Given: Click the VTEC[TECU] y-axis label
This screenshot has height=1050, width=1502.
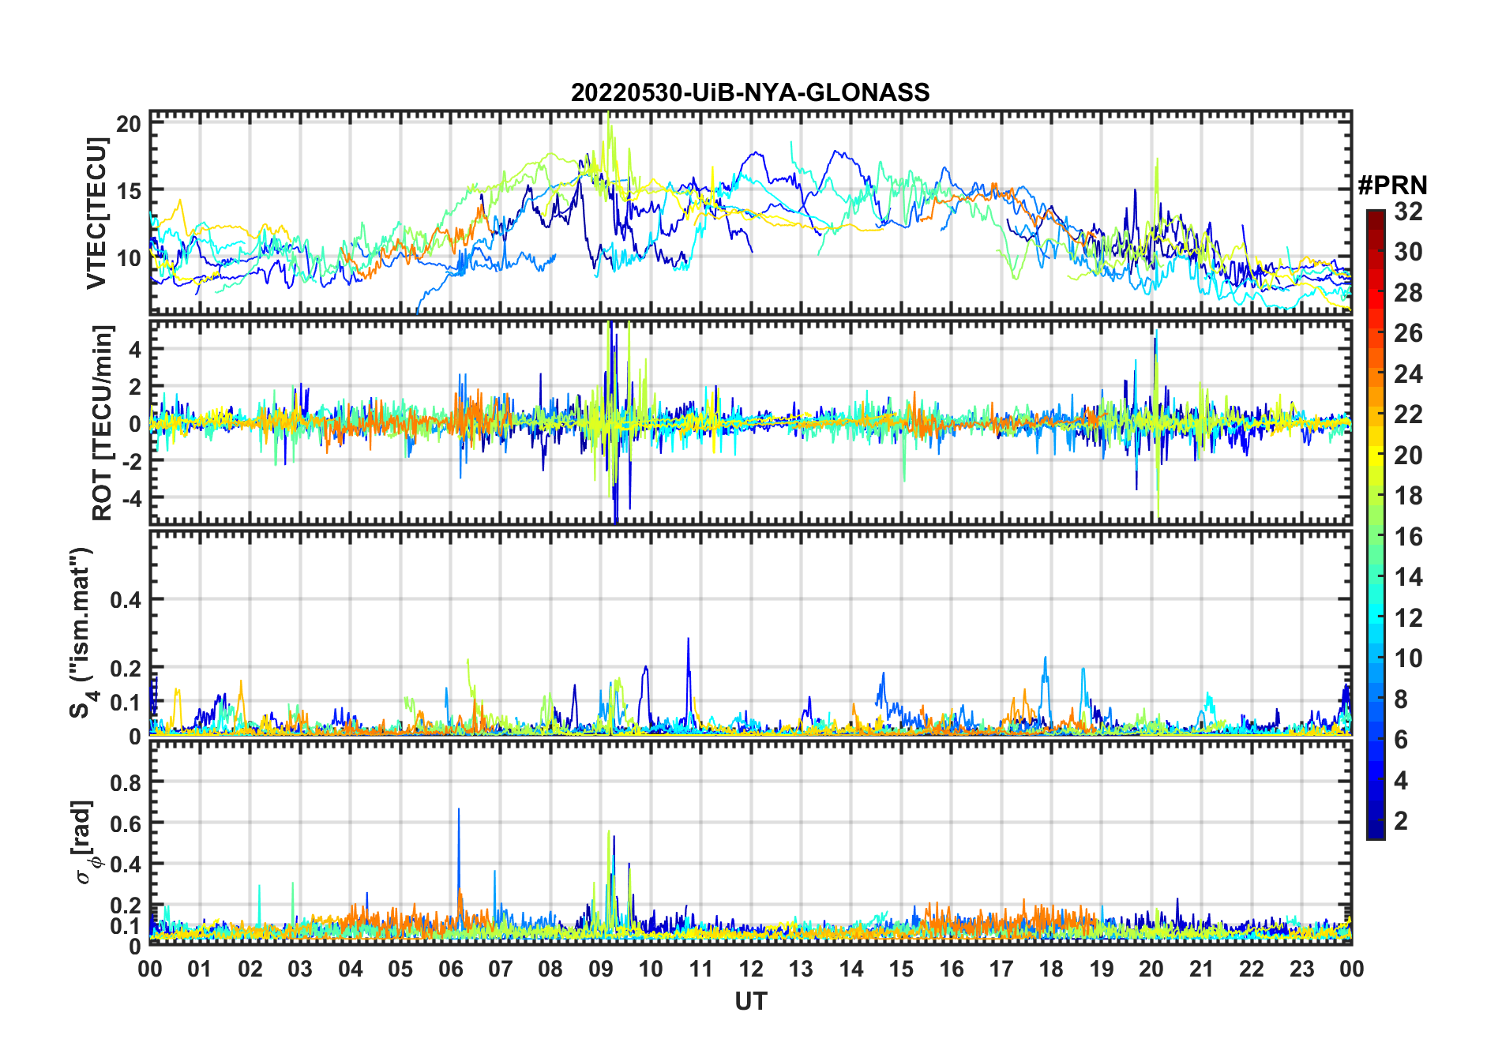Looking at the screenshot, I should (96, 213).
